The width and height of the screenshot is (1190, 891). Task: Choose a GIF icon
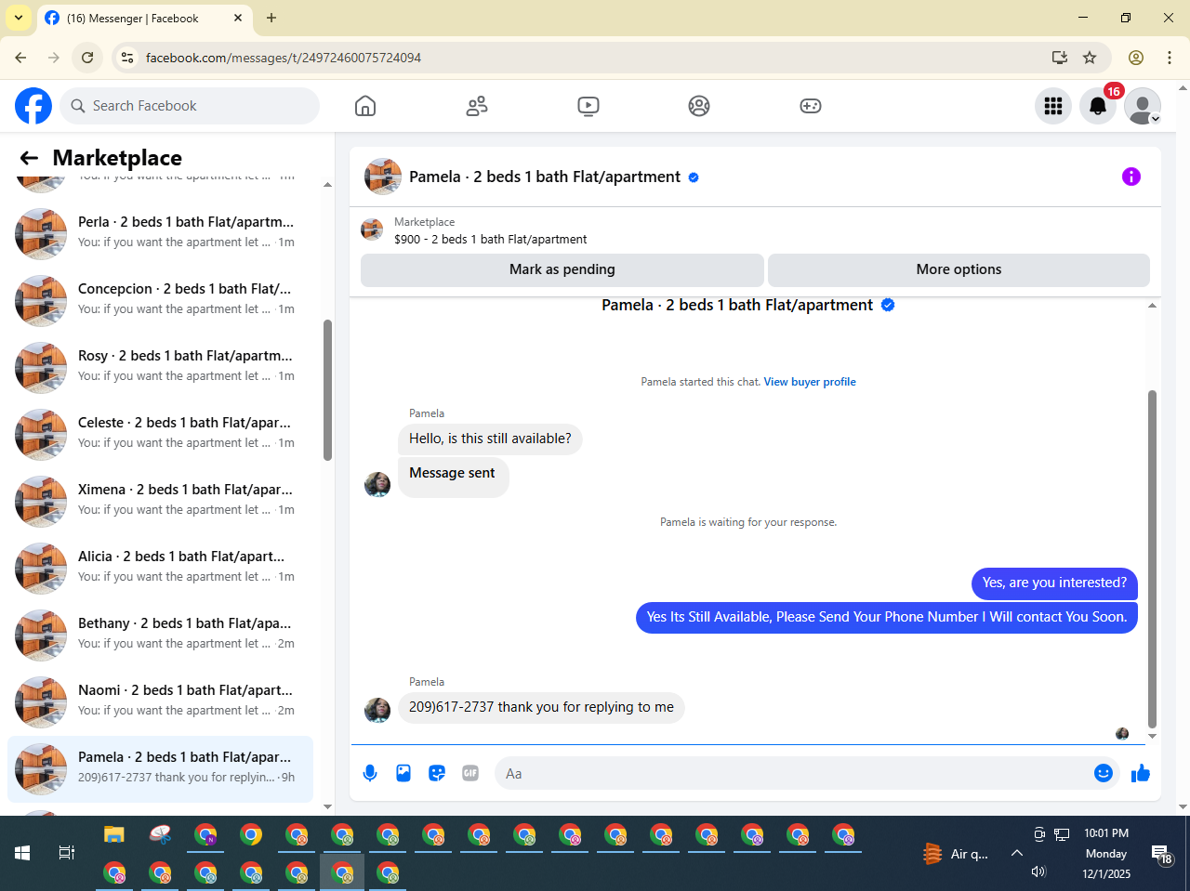pyautogui.click(x=470, y=773)
